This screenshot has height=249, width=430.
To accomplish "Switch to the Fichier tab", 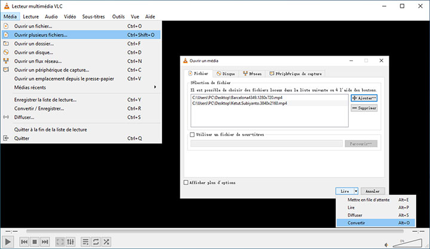I will click(198, 73).
